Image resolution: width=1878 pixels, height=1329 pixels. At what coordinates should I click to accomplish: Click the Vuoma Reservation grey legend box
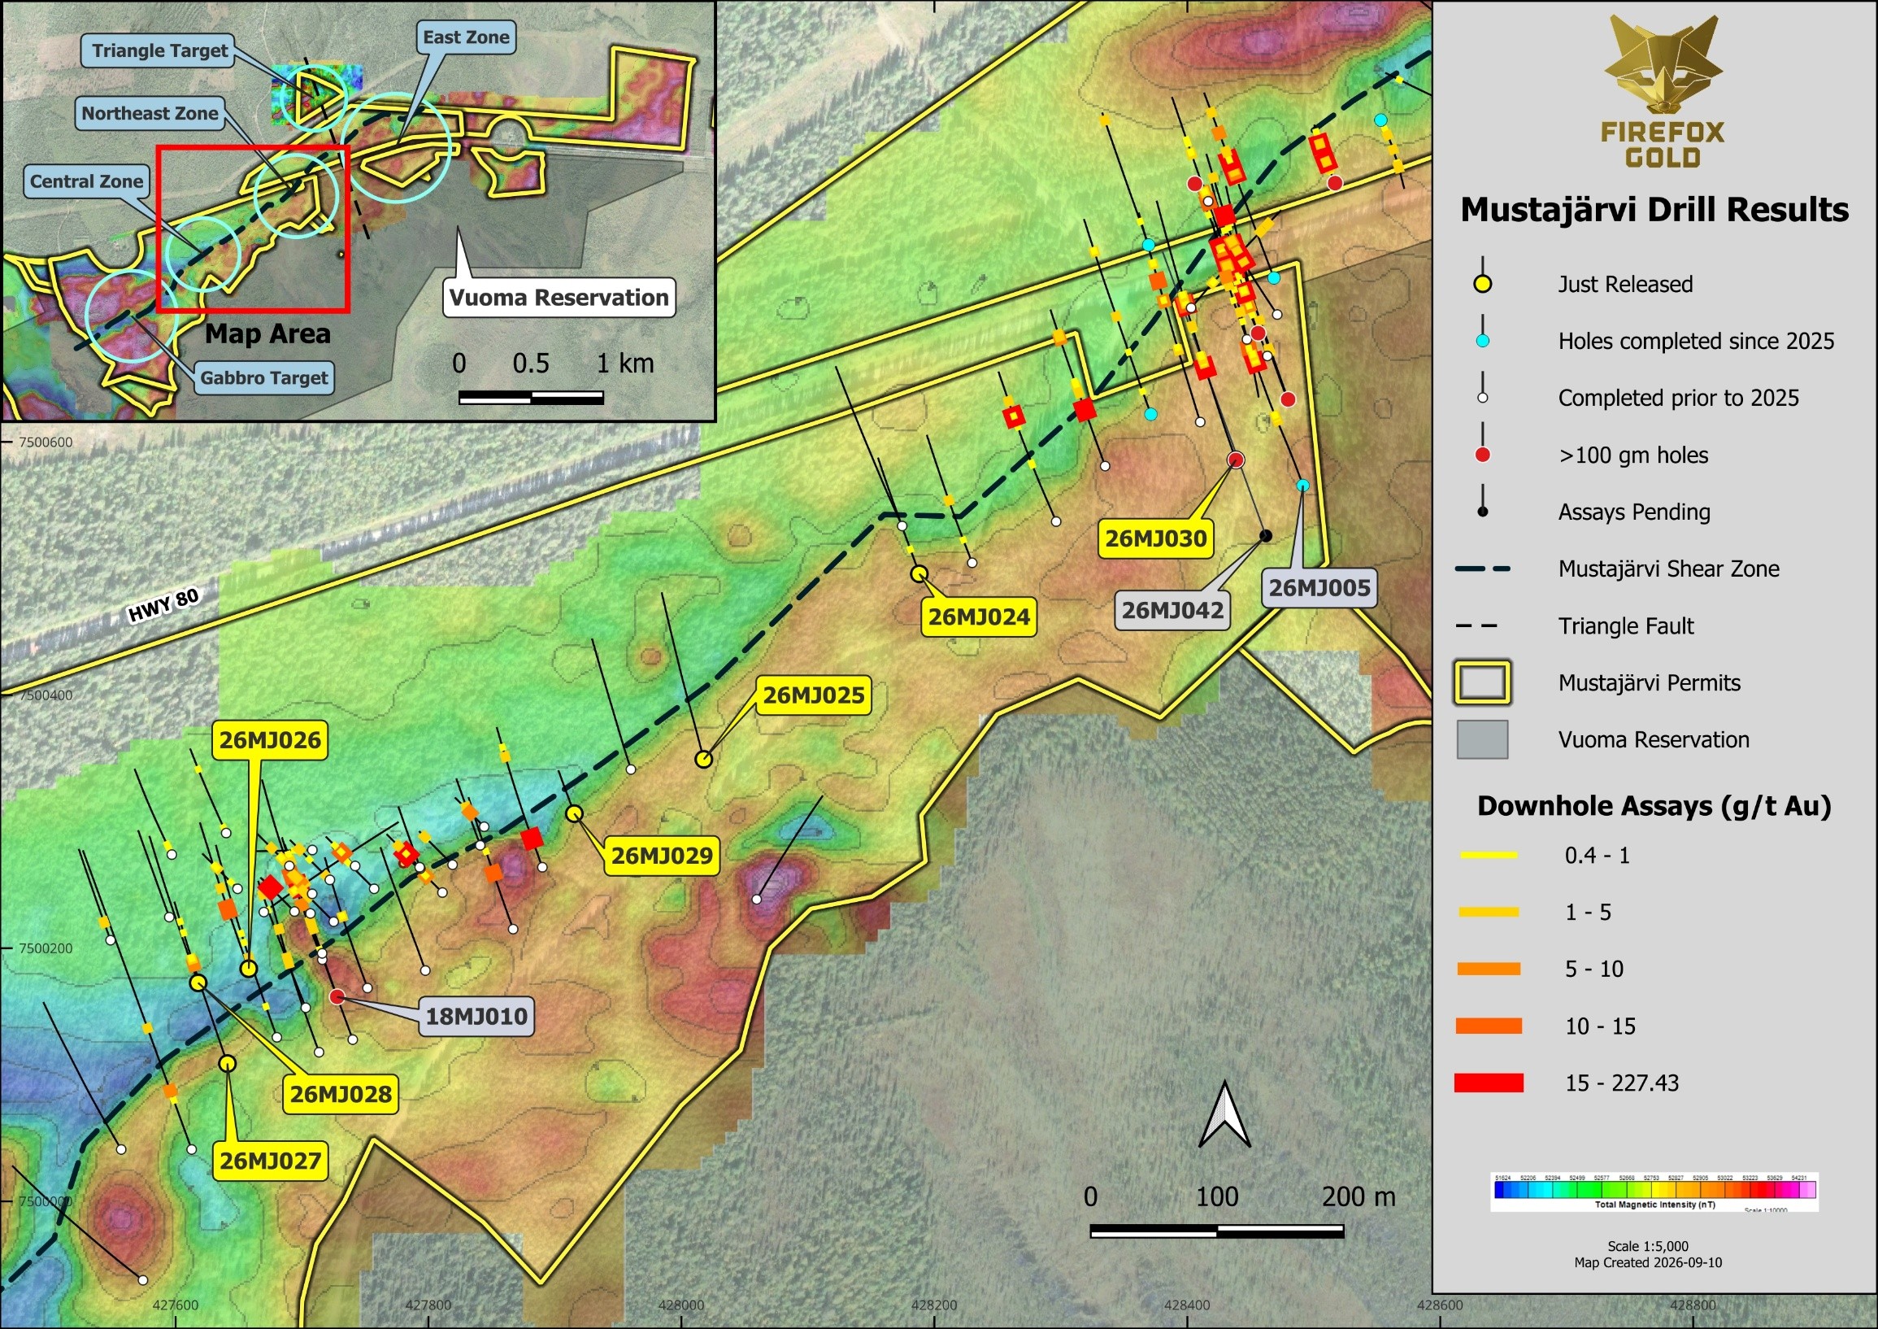coord(1482,740)
